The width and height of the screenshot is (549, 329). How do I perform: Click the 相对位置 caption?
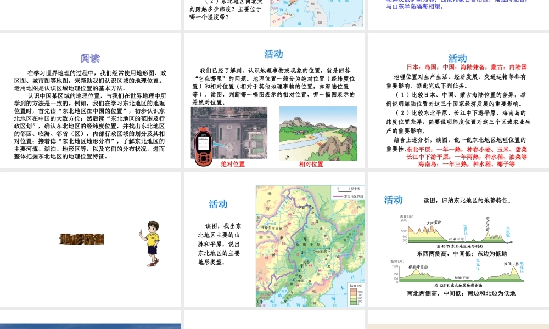click(x=311, y=164)
